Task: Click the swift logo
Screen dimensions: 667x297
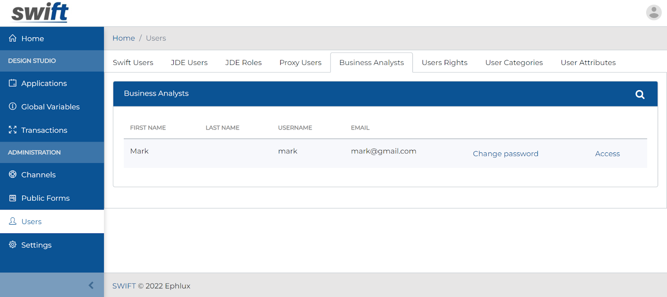Action: tap(40, 12)
